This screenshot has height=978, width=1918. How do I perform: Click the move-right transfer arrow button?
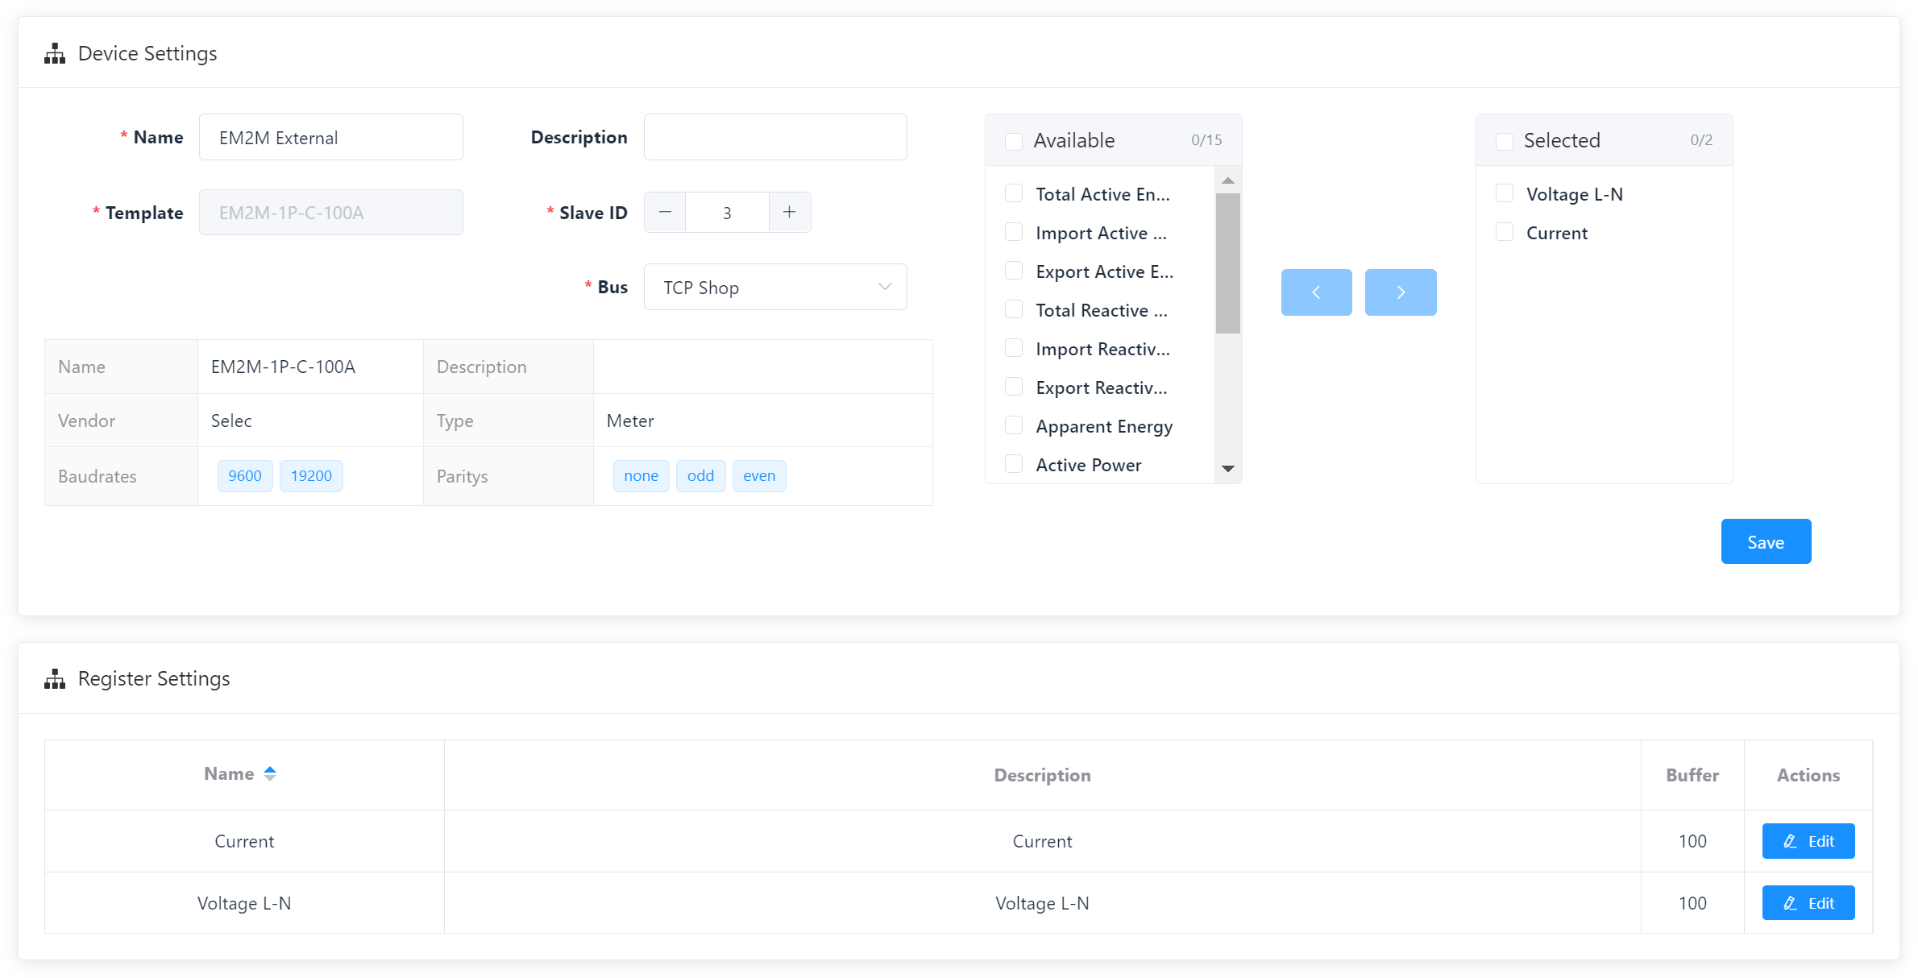(x=1400, y=292)
